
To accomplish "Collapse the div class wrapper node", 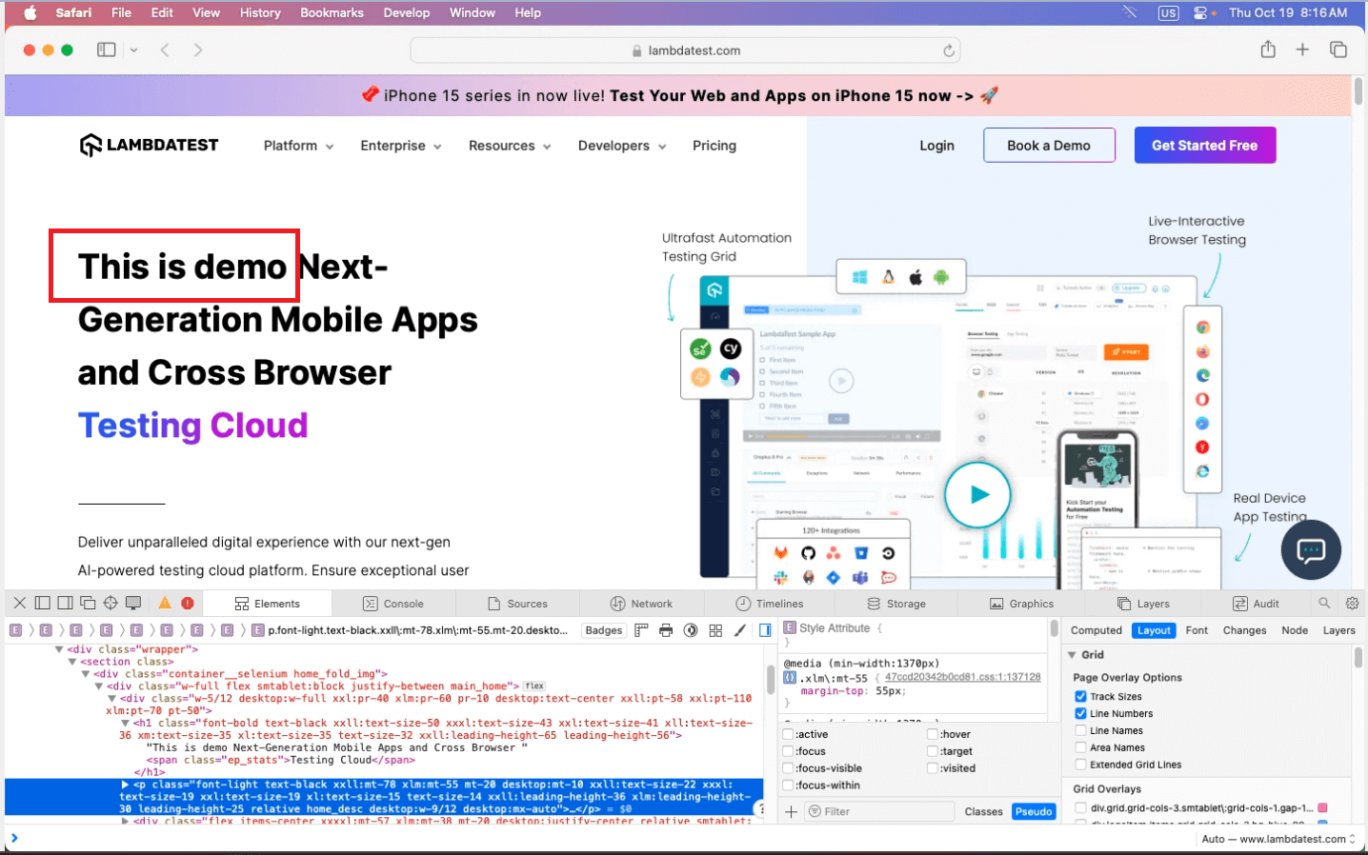I will coord(59,649).
